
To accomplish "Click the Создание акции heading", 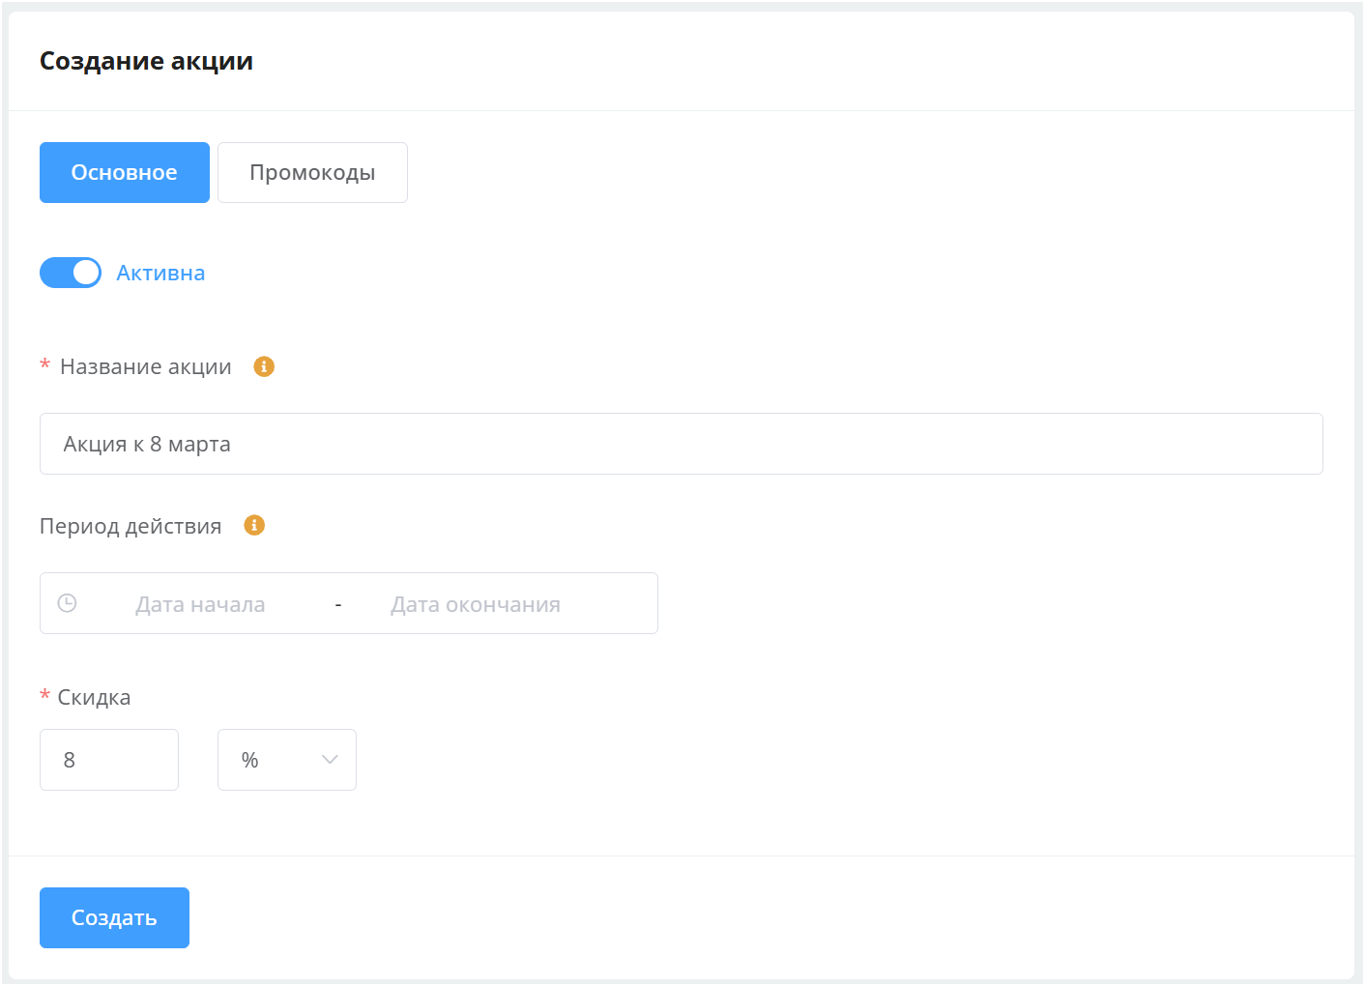I will coord(146,61).
